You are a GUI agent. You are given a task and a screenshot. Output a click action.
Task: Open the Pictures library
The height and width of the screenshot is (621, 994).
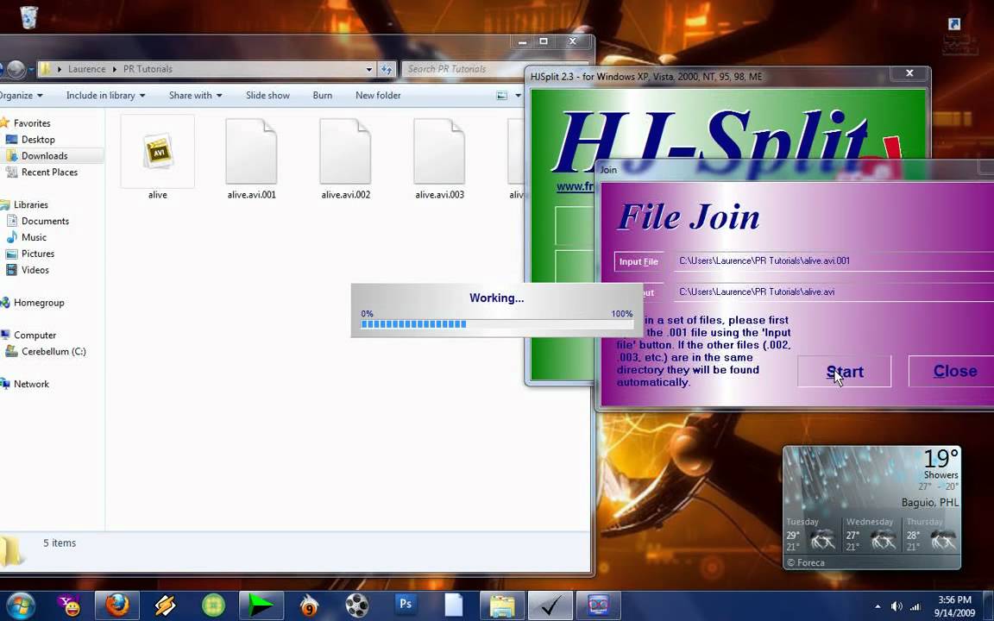point(37,254)
